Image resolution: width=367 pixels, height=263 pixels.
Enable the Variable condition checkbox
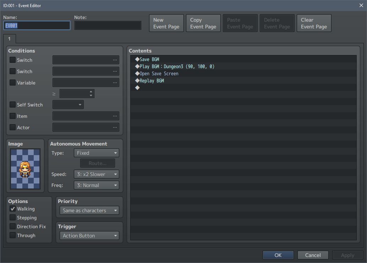pyautogui.click(x=13, y=83)
